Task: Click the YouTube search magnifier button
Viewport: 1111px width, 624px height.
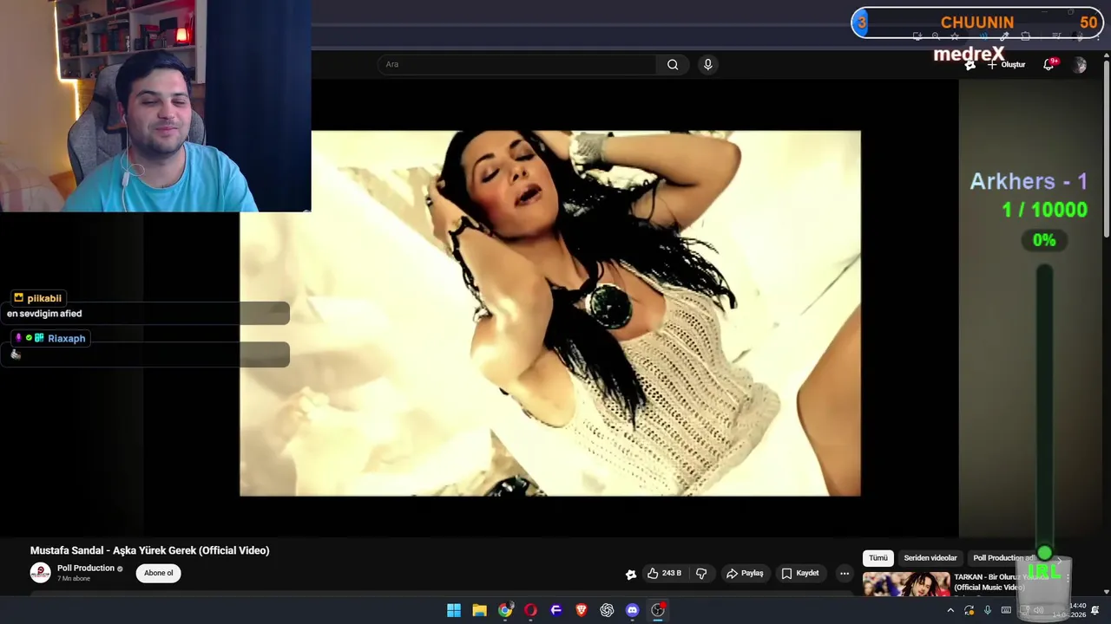Action: pyautogui.click(x=673, y=64)
